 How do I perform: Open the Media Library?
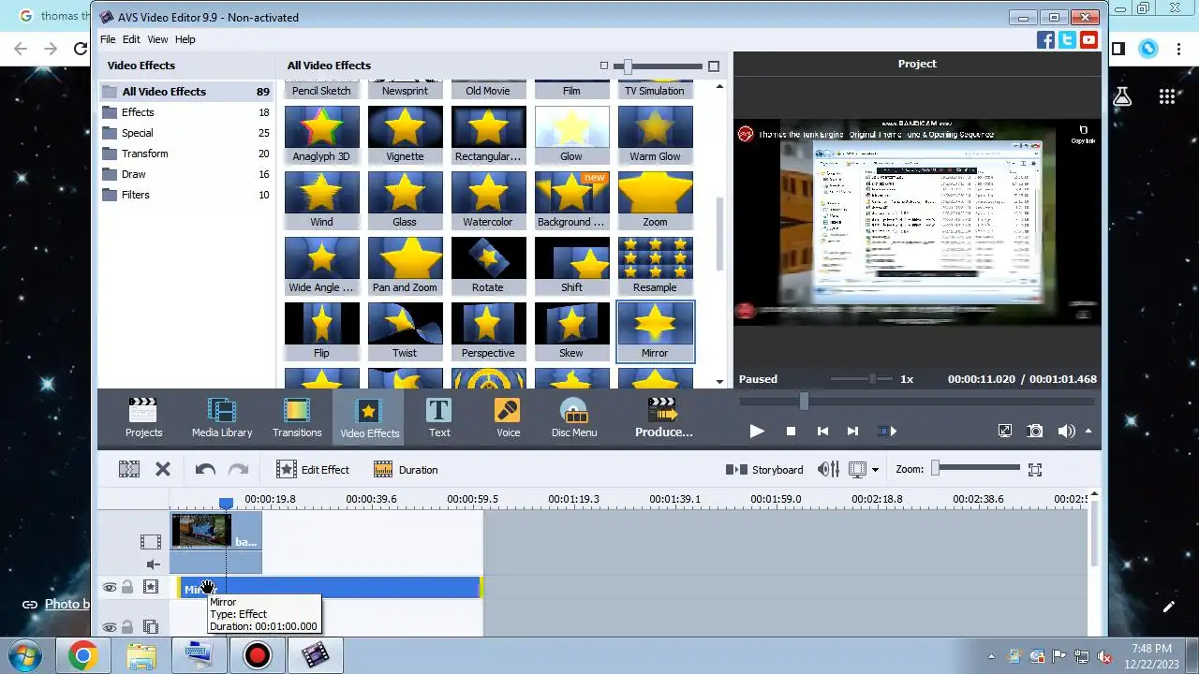click(222, 418)
